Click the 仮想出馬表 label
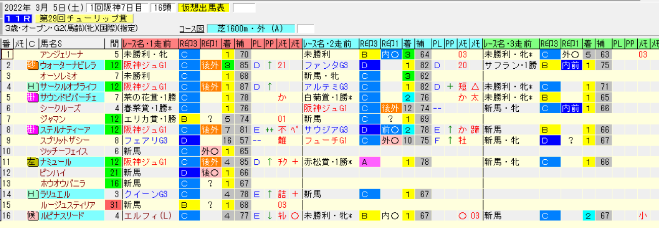Screen dimensions: 659x228 pyautogui.click(x=202, y=8)
